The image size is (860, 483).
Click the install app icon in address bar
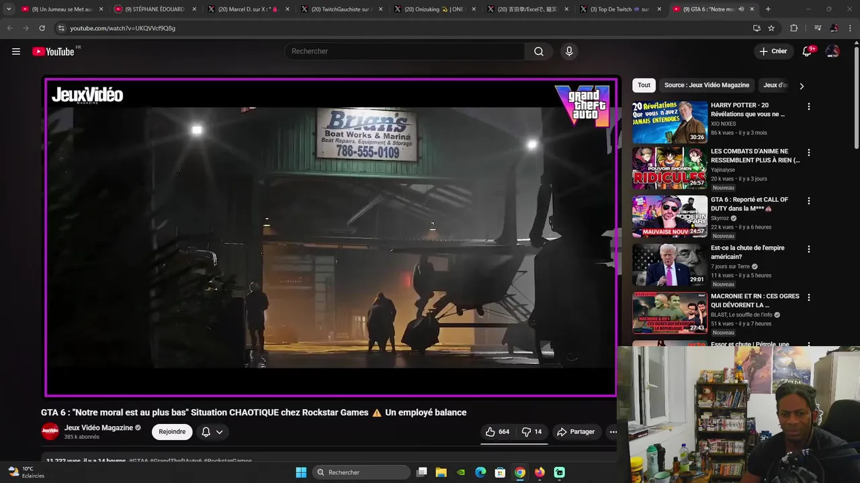tap(757, 28)
